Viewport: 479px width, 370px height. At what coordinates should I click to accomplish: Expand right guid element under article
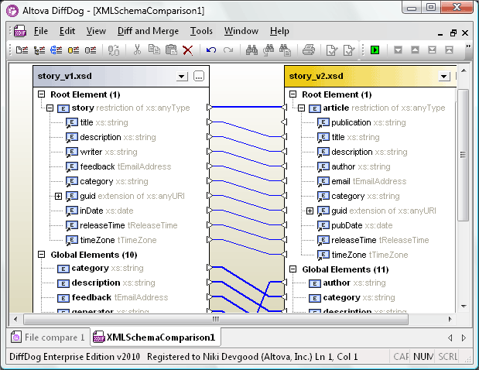(310, 211)
